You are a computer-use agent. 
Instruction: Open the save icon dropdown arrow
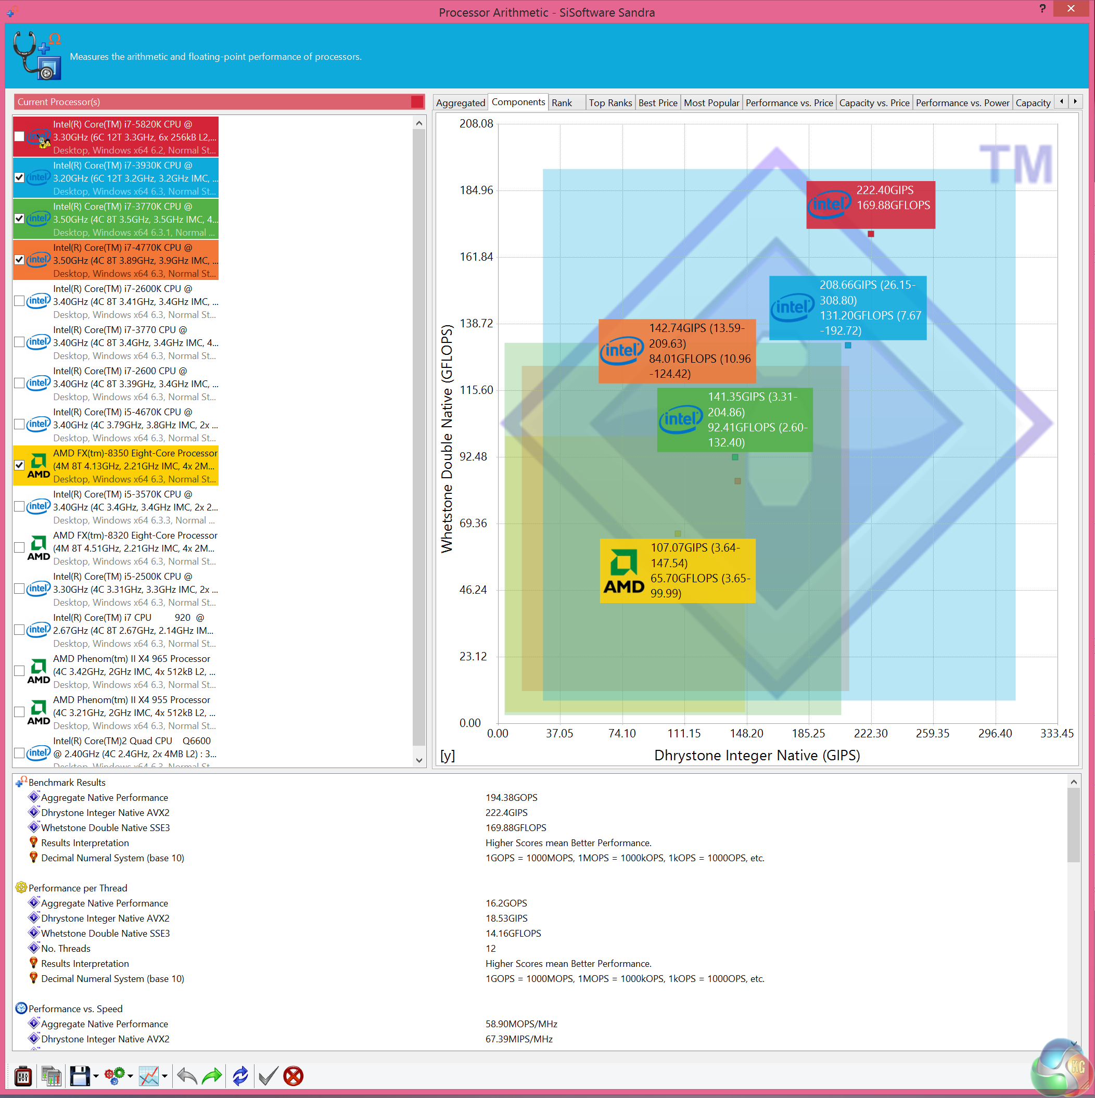coord(95,1076)
